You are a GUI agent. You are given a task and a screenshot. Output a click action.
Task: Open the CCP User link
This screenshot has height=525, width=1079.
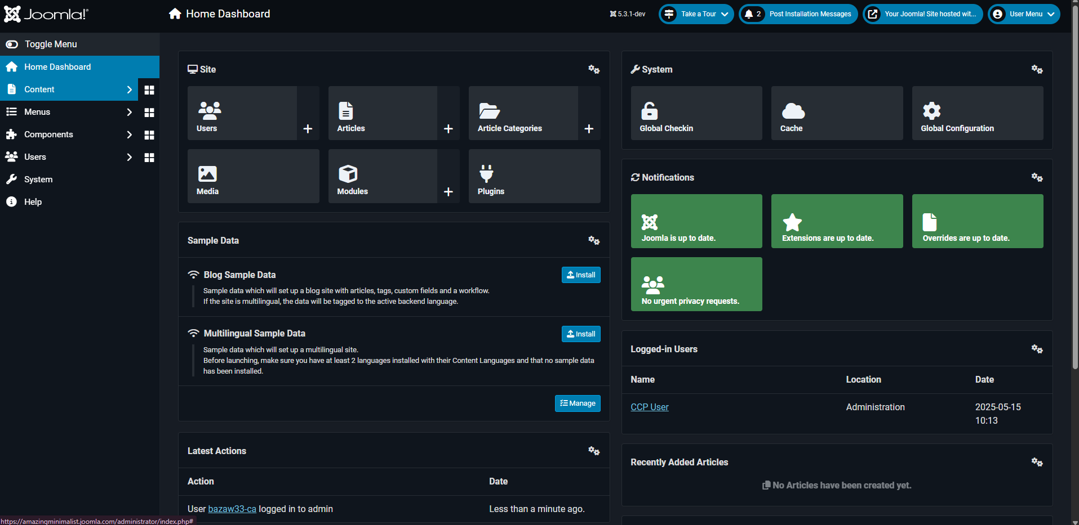point(649,407)
